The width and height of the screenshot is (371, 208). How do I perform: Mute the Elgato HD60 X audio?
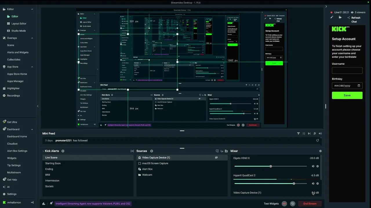tap(313, 166)
